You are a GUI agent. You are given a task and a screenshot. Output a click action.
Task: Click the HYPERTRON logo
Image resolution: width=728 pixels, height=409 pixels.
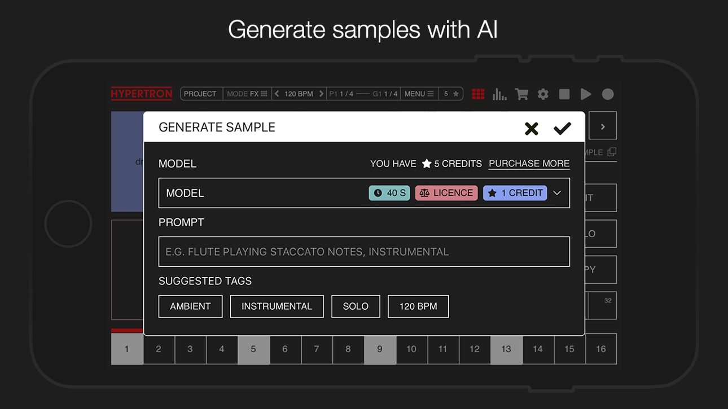pyautogui.click(x=142, y=94)
